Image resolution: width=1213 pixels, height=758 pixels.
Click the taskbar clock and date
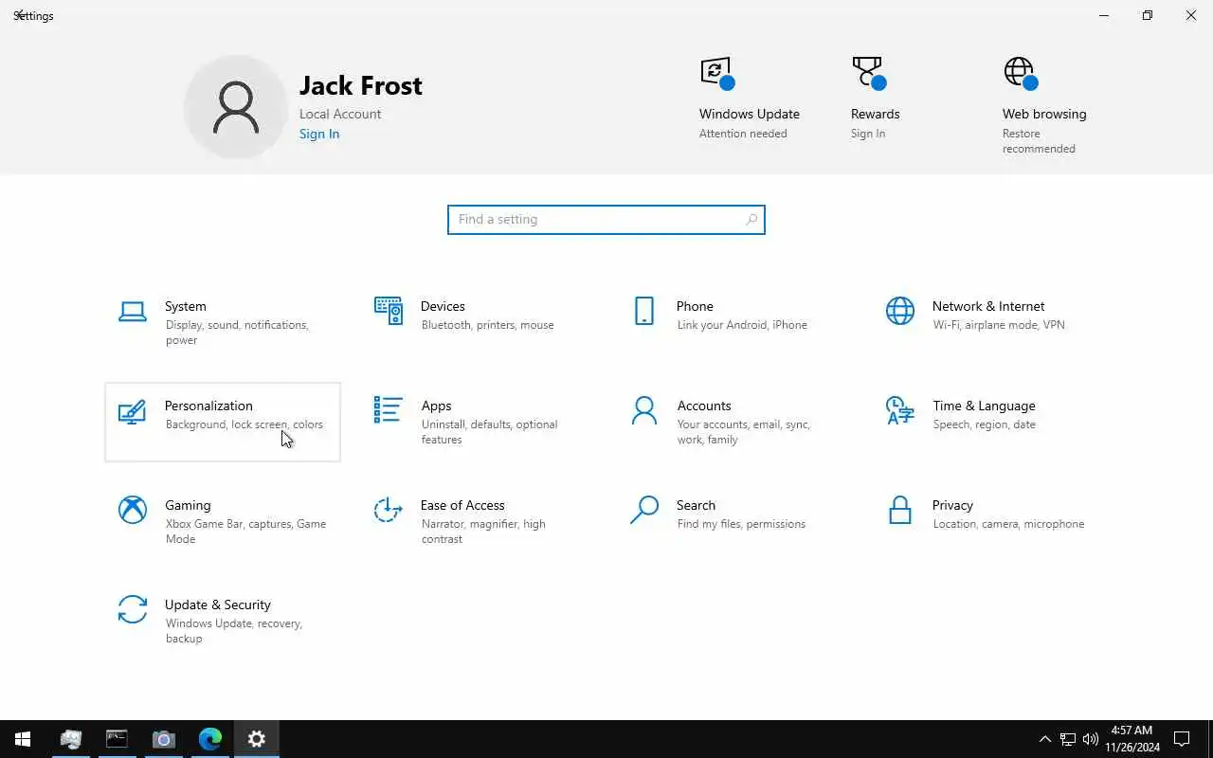tap(1132, 739)
